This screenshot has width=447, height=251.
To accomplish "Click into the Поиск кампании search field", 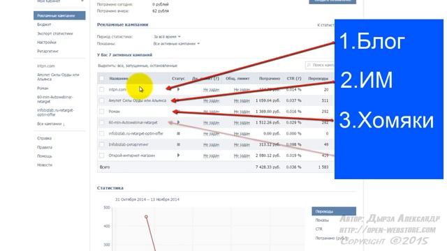I will tap(320, 65).
